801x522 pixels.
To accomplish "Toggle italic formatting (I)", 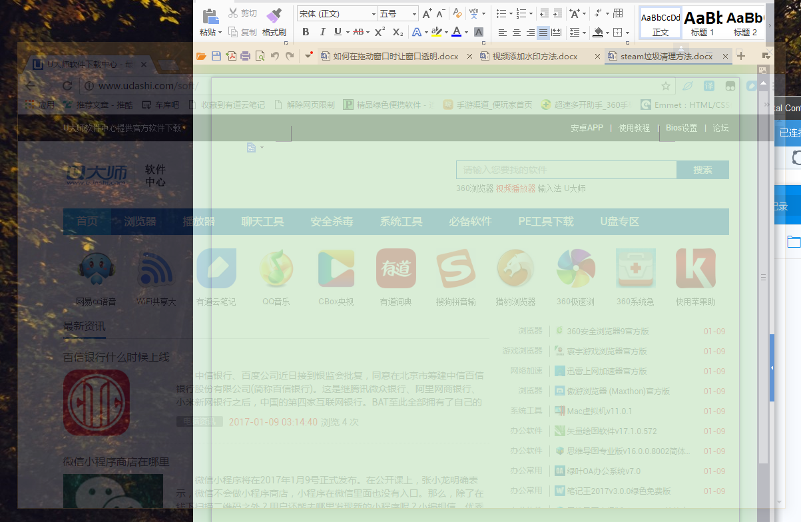I will click(322, 32).
